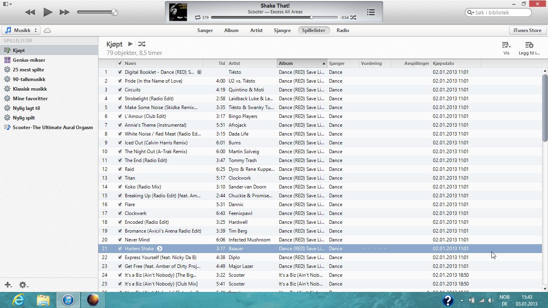Screen dimensions: 548x308
Task: Click the add playlist plus button
Action: pyautogui.click(x=8, y=285)
